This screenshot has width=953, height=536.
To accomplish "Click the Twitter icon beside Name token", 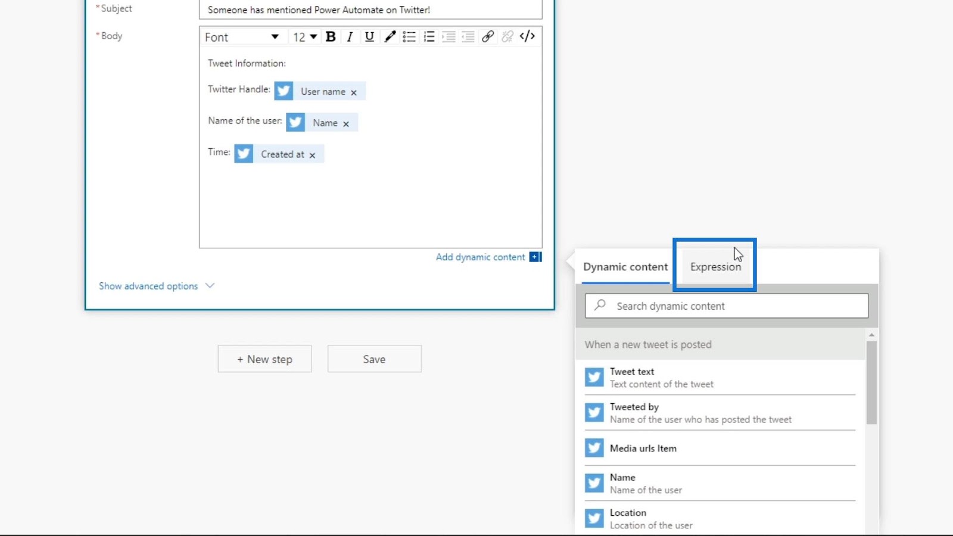I will coord(295,123).
